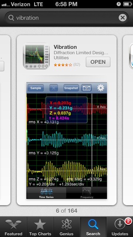Tap the X cancel icon beside Sample
Viewport: 133px width, 237px height.
54,88
